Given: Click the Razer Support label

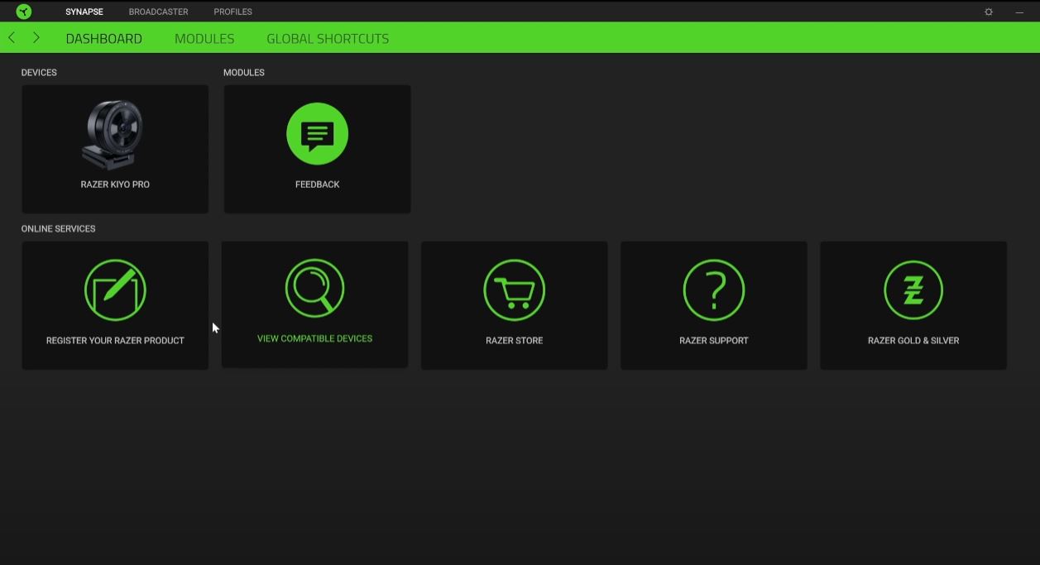Looking at the screenshot, I should 714,341.
